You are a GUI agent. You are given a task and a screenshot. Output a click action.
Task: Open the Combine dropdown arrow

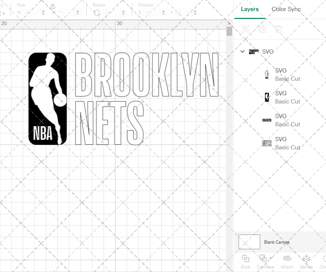[271, 258]
